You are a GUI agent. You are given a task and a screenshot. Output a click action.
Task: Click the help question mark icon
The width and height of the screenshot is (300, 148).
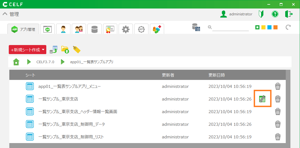click(275, 14)
